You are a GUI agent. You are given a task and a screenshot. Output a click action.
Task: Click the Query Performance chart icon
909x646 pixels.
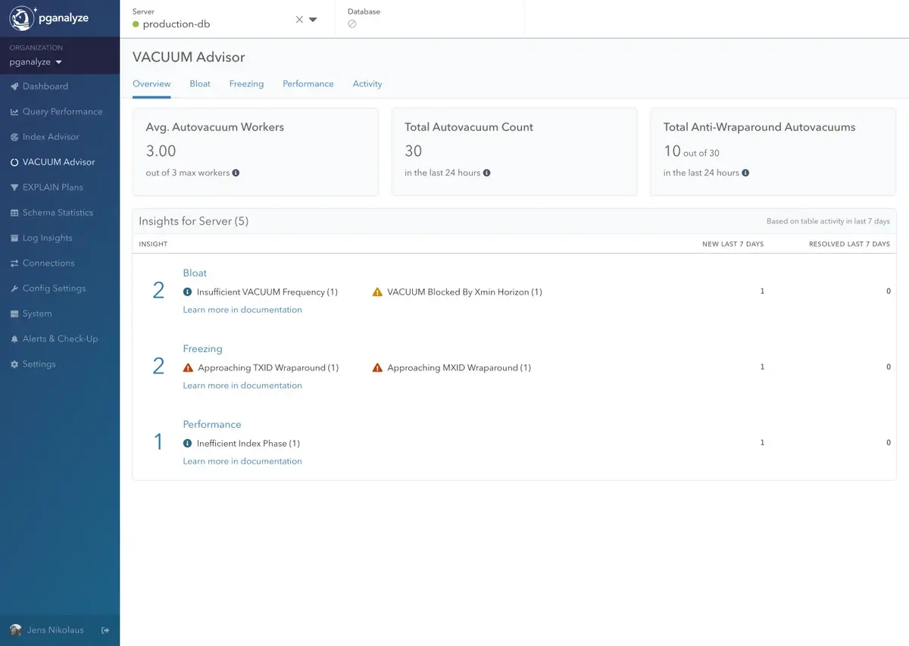click(x=14, y=112)
